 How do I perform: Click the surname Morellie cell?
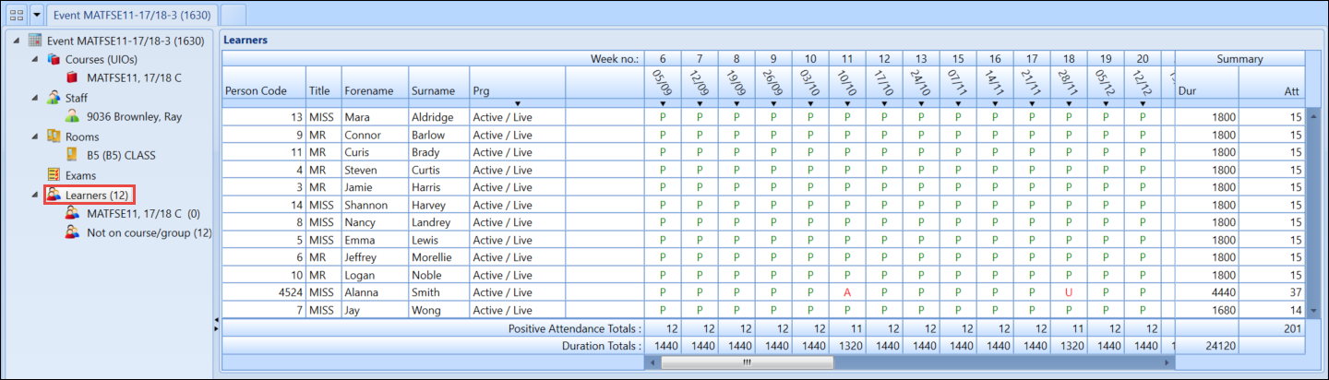(x=438, y=257)
